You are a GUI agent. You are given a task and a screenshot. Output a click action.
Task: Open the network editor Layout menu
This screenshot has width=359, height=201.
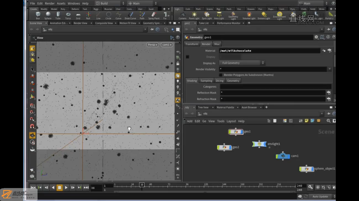pyautogui.click(x=231, y=121)
